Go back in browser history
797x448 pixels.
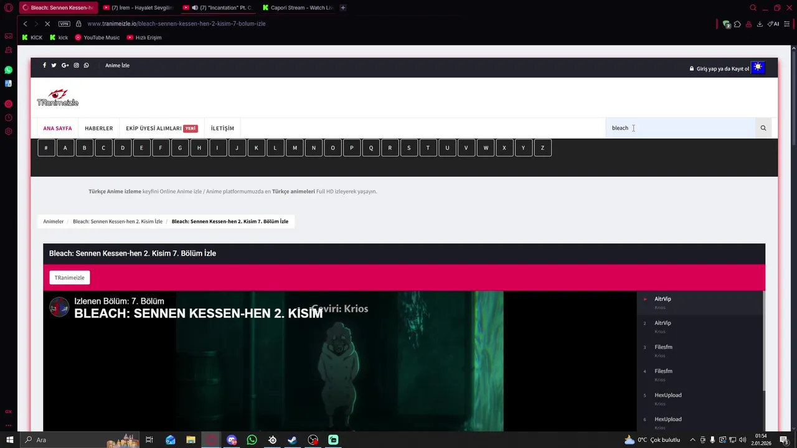26,24
